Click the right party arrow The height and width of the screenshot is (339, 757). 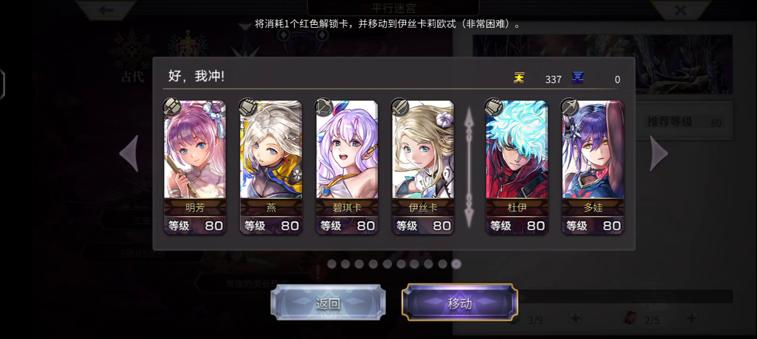[658, 153]
